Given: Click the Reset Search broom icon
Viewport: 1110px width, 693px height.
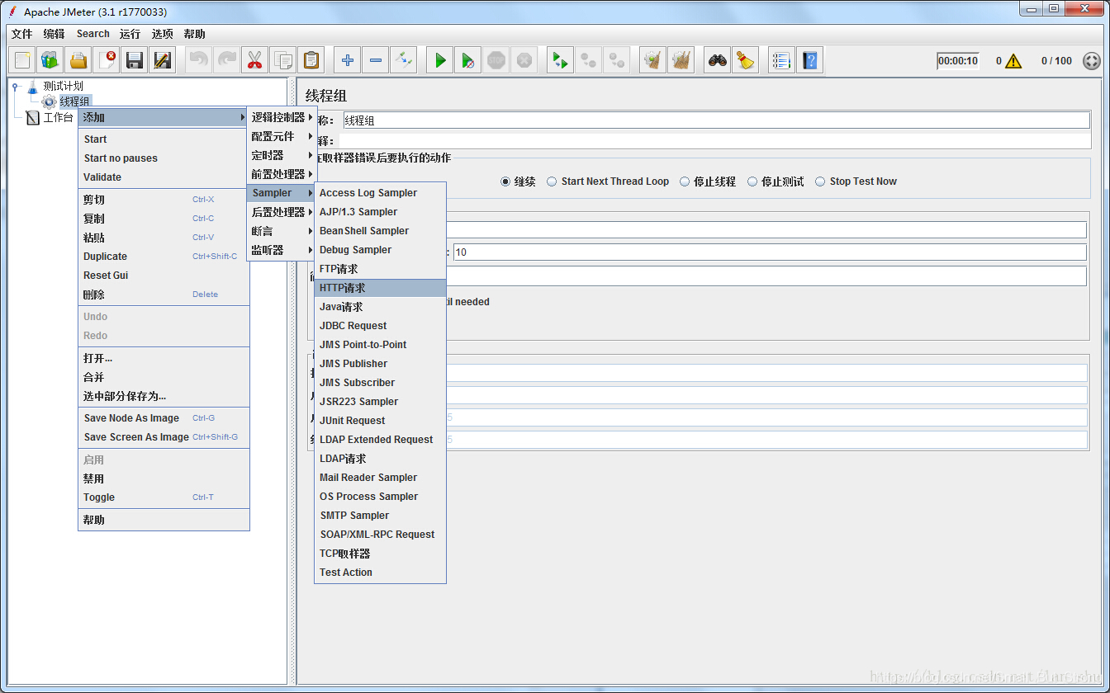Looking at the screenshot, I should point(746,60).
